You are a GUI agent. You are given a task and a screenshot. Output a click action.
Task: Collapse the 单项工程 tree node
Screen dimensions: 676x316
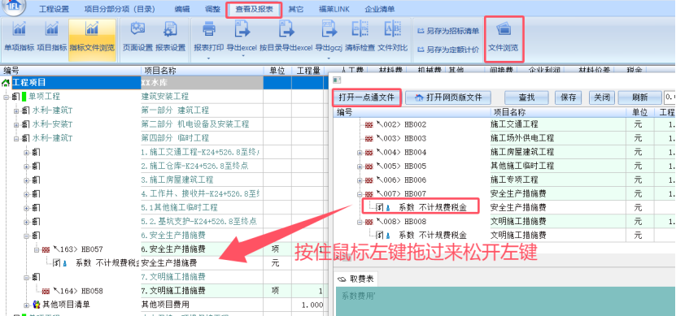coord(6,97)
